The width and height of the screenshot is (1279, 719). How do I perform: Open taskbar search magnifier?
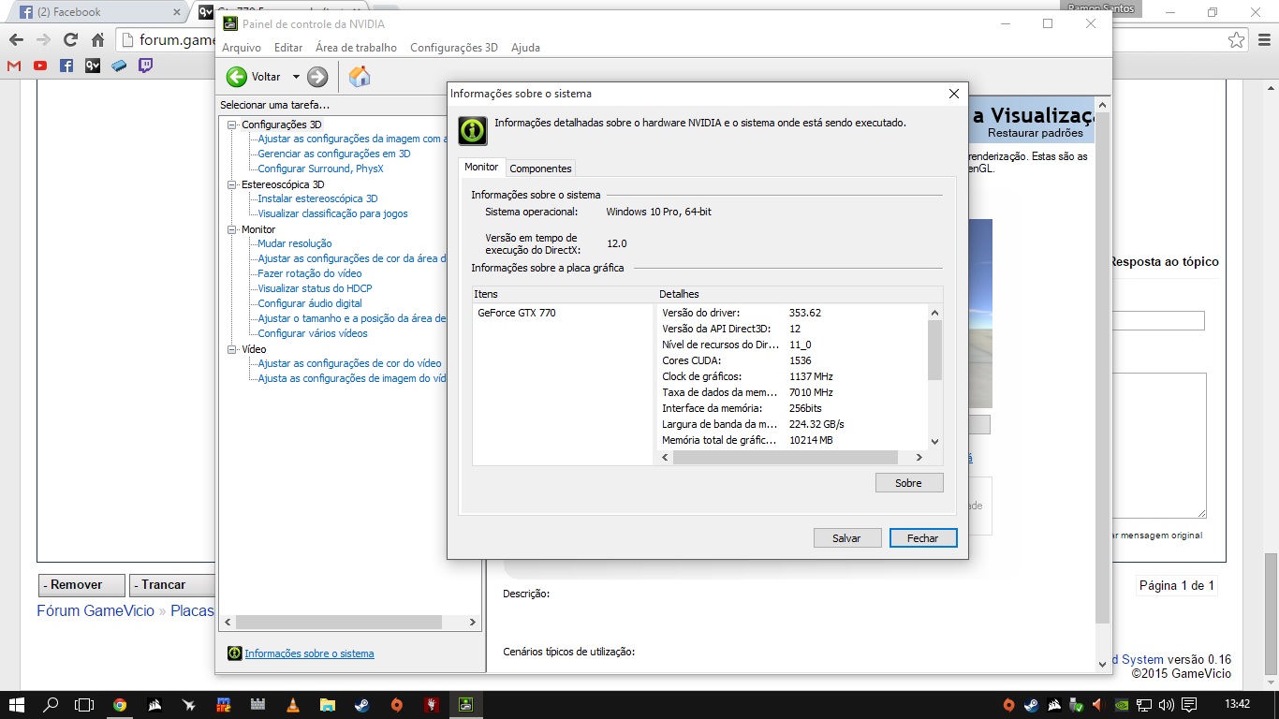pos(51,705)
